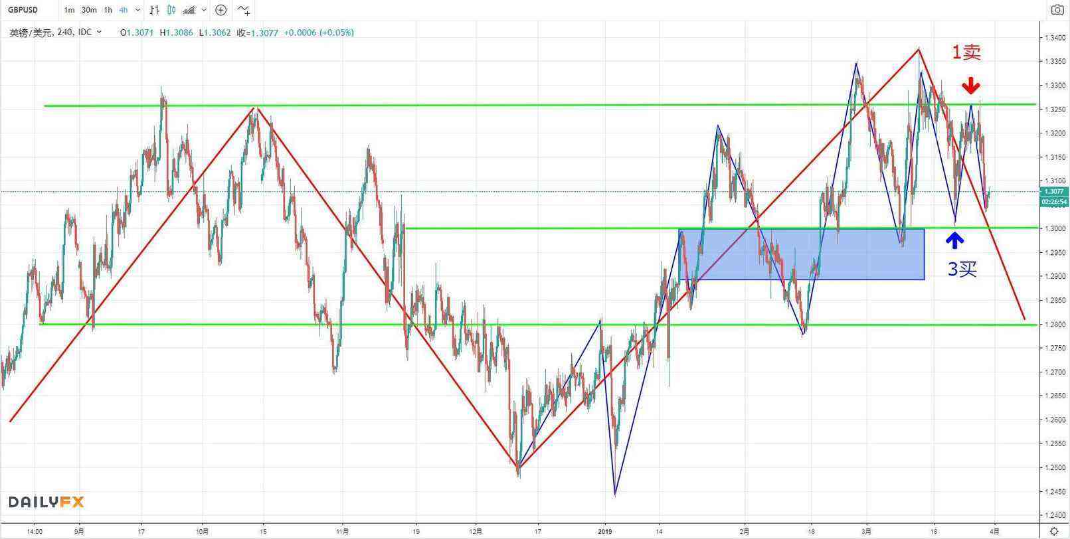1070x539 pixels.
Task: Collapse the 英镑/美元 legend chevron
Action: pyautogui.click(x=100, y=32)
